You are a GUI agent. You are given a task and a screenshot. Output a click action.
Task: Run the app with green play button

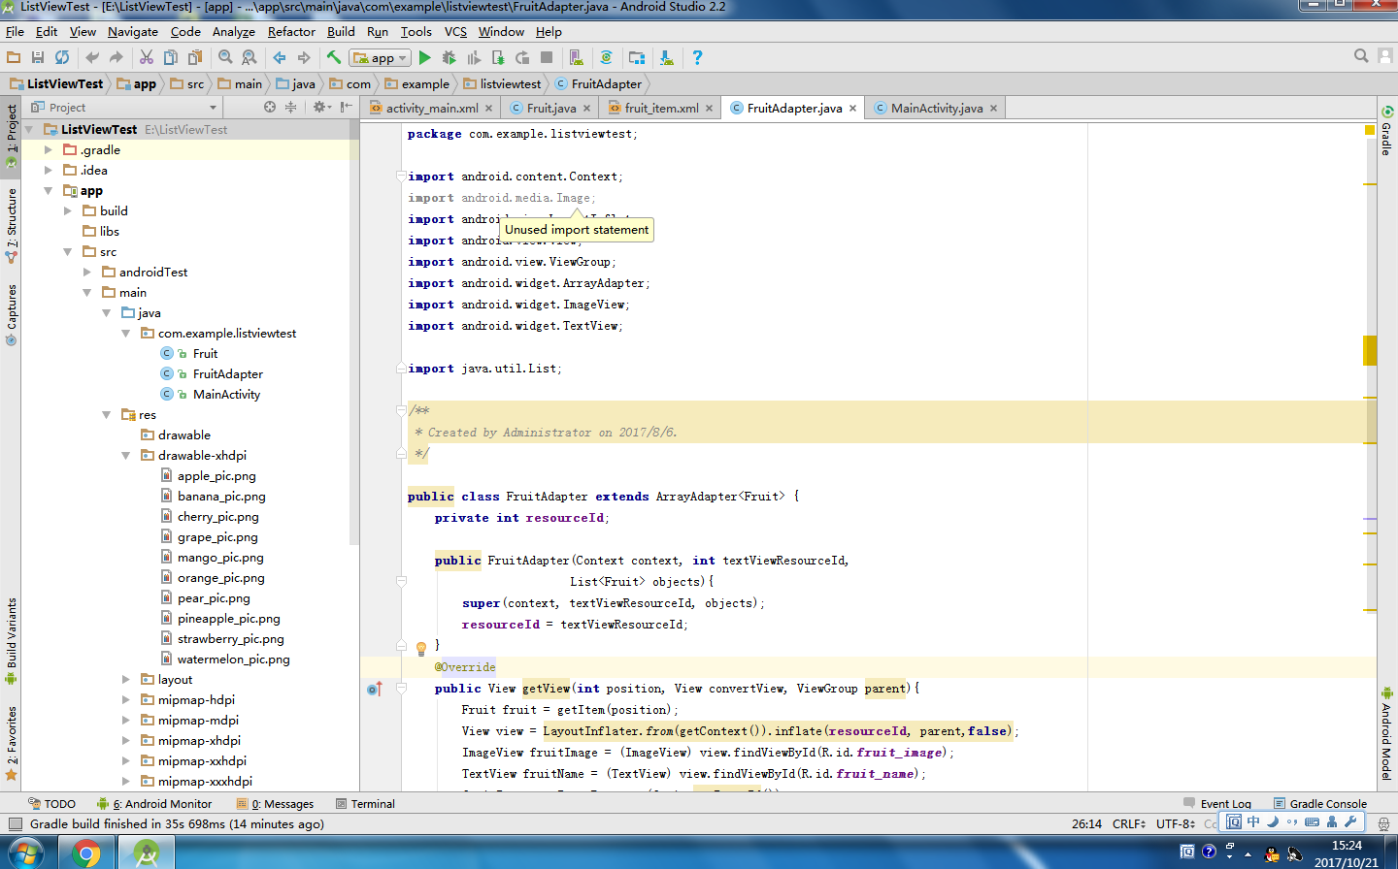pos(424,57)
